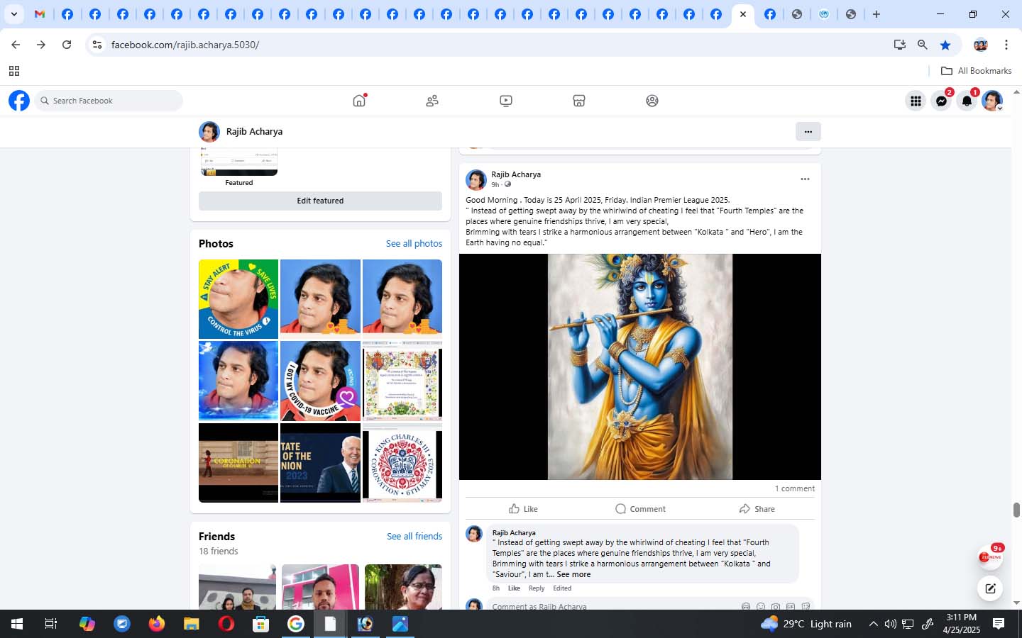
Task: Open the King Charles III coronation emblem photo
Action: pos(402,463)
